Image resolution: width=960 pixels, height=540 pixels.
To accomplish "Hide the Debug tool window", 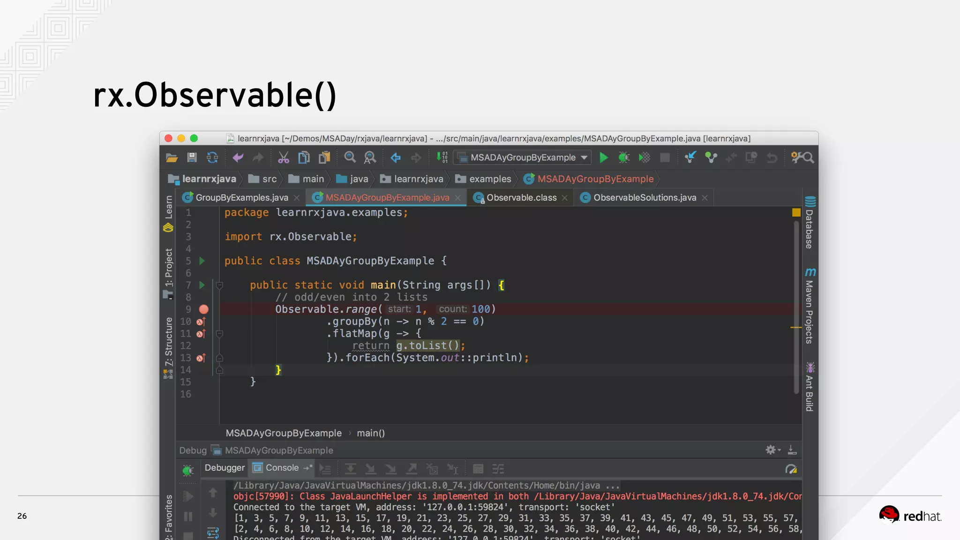I will click(x=792, y=450).
